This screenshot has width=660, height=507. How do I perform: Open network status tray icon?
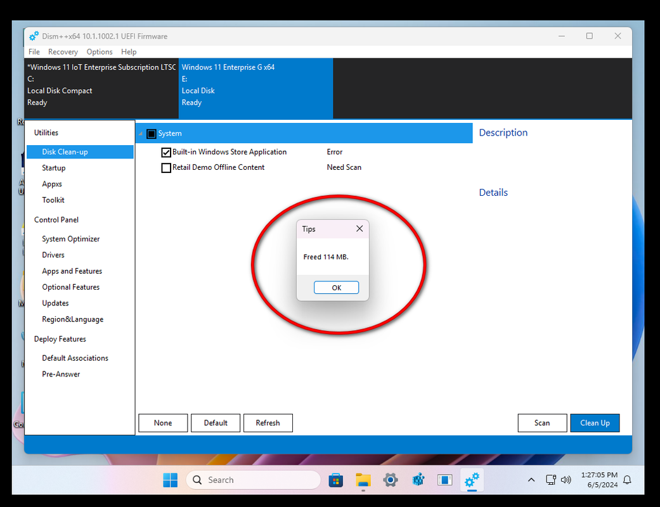550,480
